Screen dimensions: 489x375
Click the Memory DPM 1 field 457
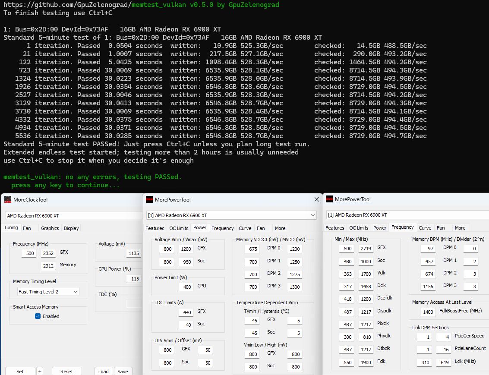428,261
